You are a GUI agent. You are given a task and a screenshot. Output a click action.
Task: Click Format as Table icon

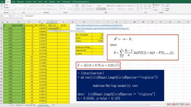tap(83, 6)
